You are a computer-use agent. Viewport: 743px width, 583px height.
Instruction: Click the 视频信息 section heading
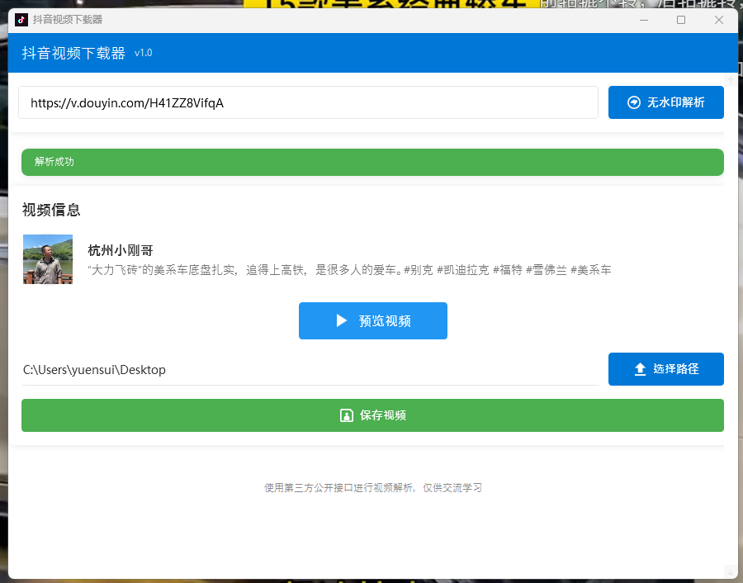pyautogui.click(x=51, y=210)
